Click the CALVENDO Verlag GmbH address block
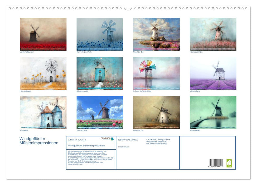Image resolution: width=256 pixels, height=185 pixels. pos(158,141)
